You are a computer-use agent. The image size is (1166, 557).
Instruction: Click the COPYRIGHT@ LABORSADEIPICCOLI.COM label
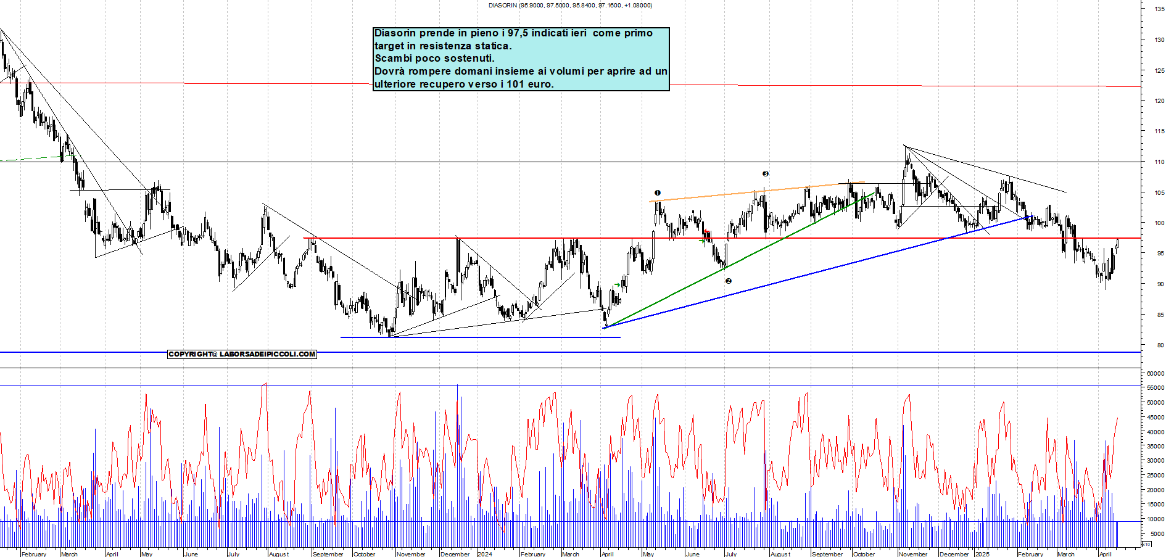242,354
